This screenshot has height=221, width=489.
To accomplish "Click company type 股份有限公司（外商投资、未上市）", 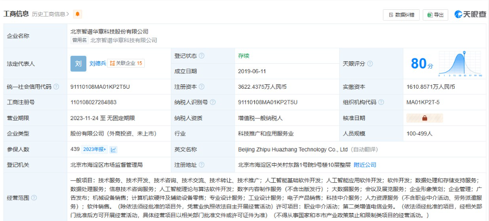I will pyautogui.click(x=113, y=134).
